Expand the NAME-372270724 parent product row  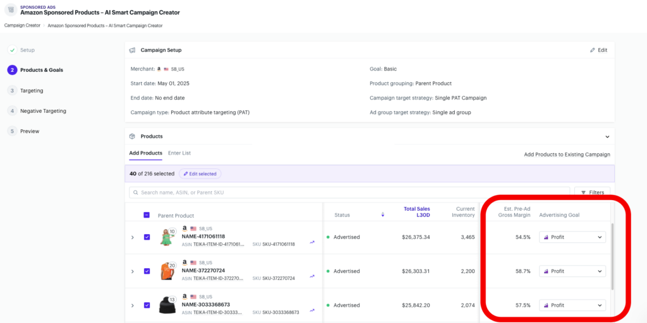click(133, 271)
